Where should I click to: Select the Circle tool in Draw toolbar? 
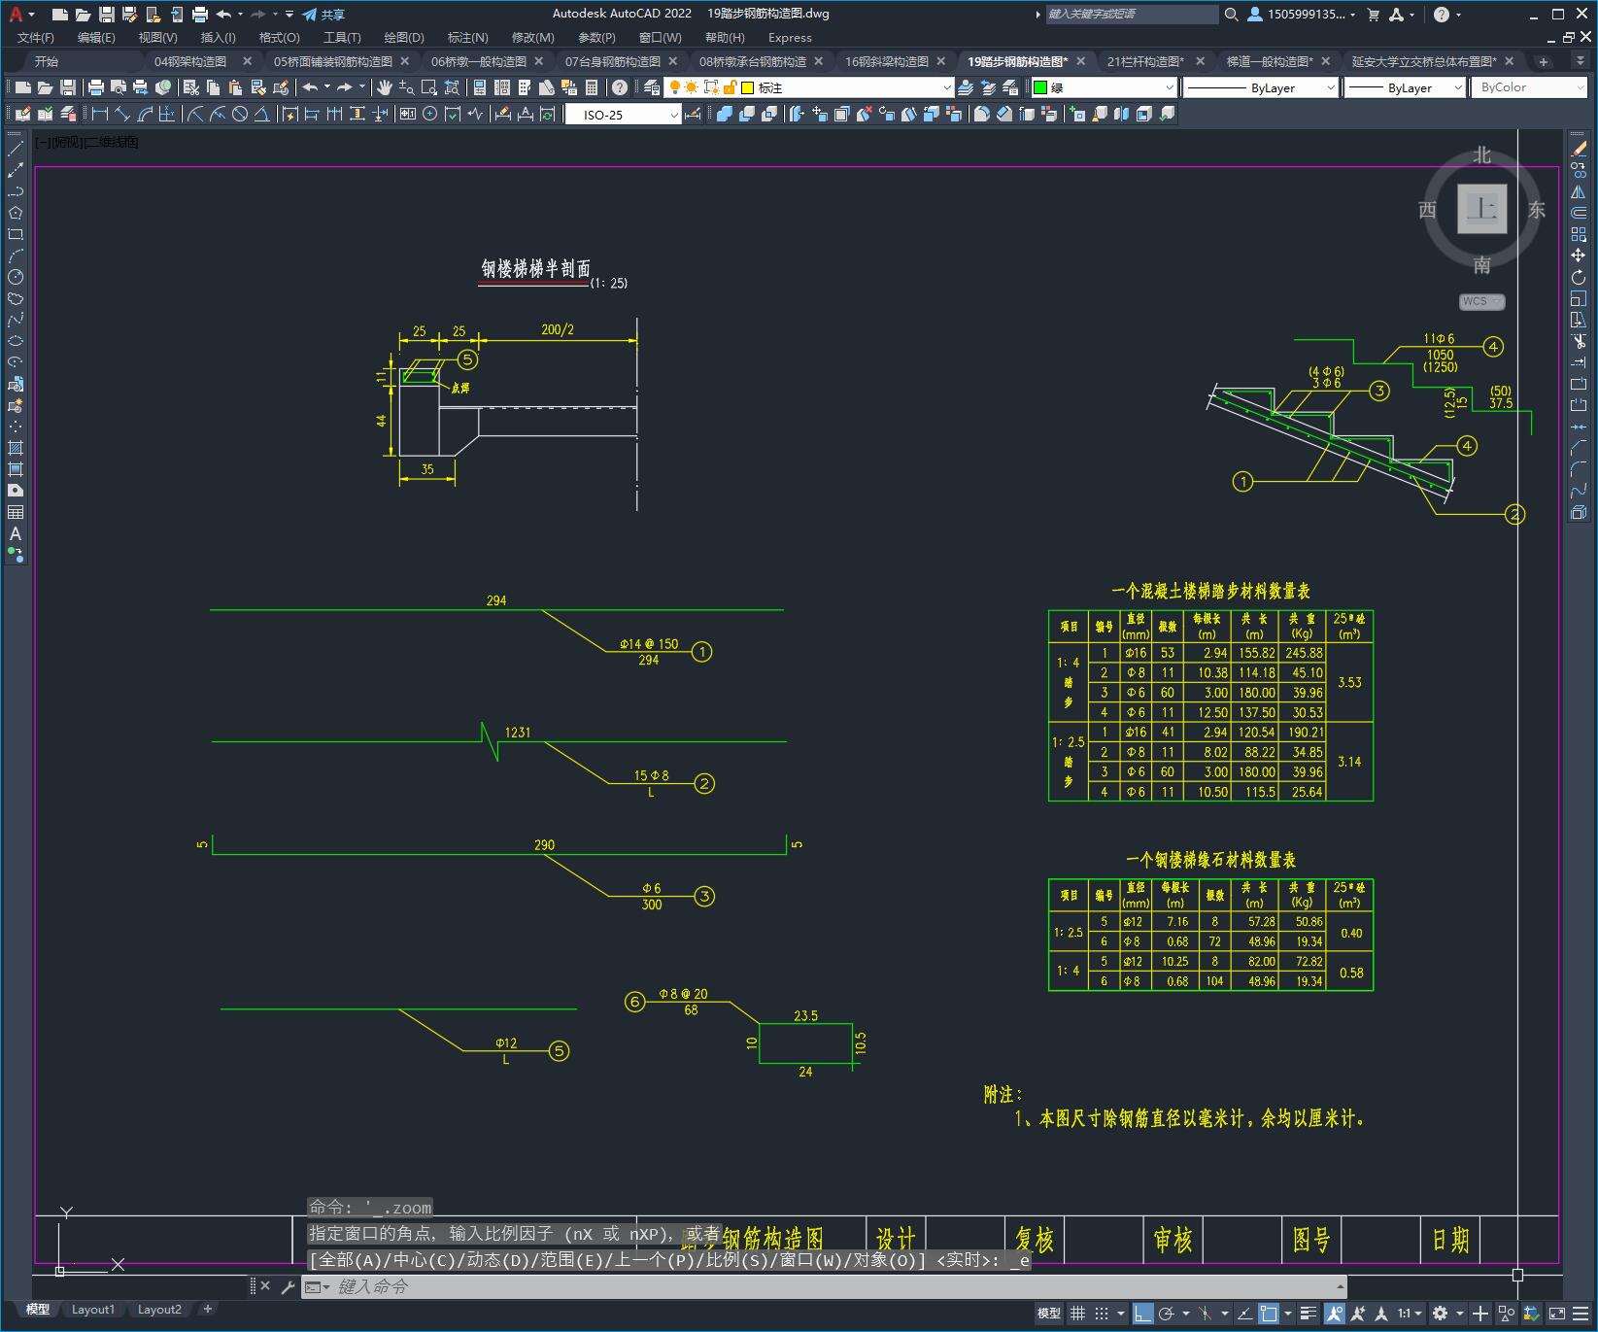coord(16,277)
